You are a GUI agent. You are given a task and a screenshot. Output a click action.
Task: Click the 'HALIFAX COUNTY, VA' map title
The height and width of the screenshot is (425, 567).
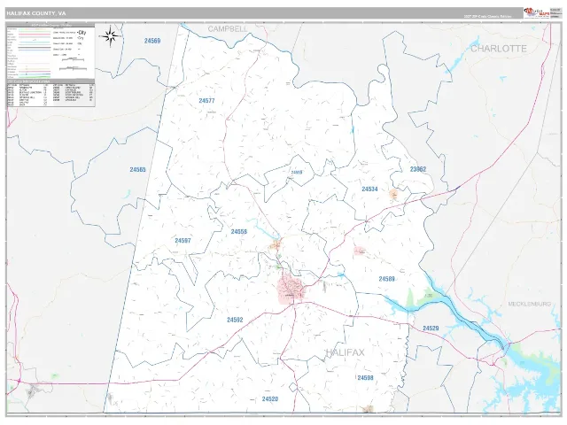(x=35, y=13)
